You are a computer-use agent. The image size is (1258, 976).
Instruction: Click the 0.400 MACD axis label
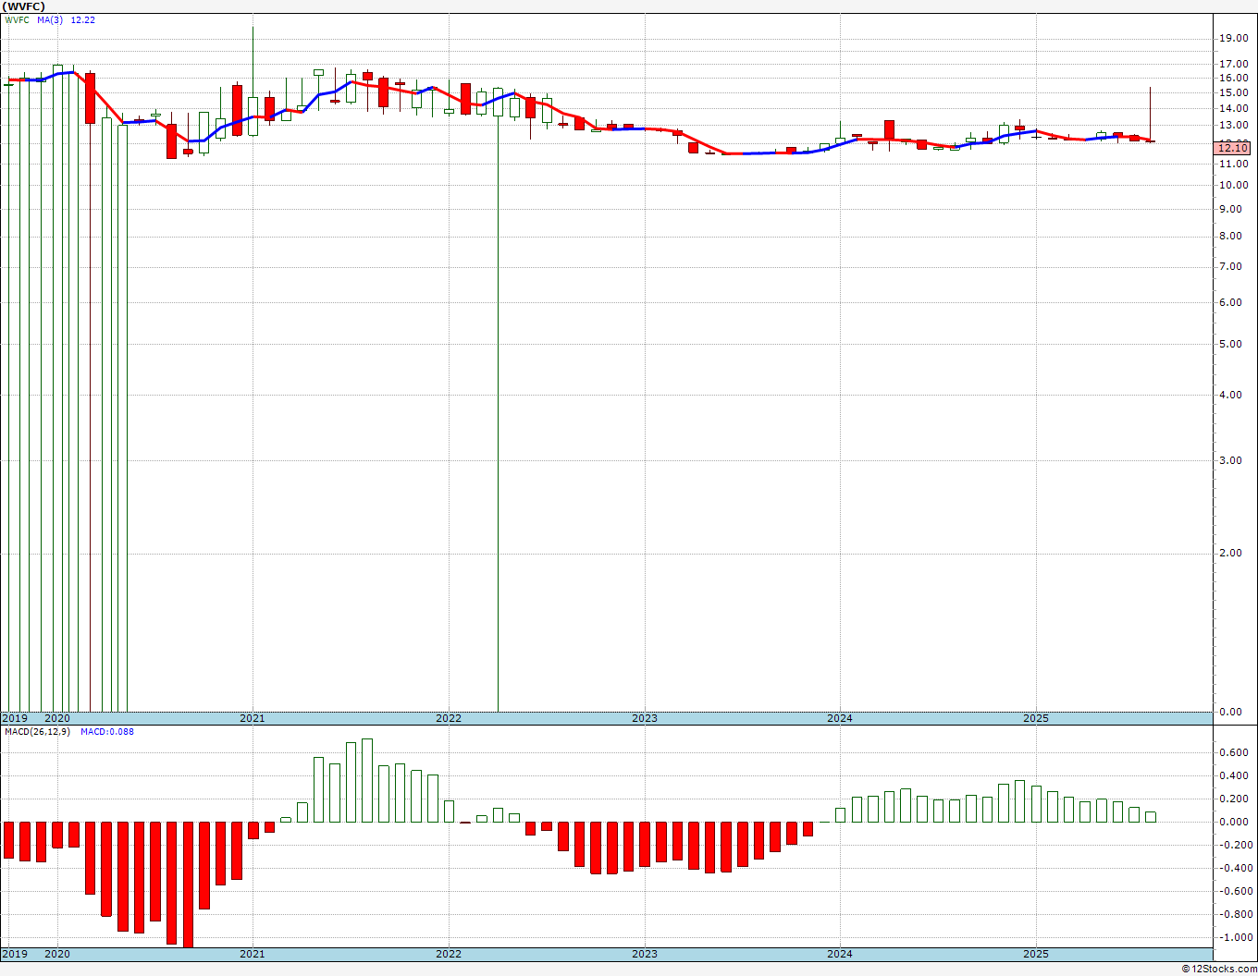1234,775
